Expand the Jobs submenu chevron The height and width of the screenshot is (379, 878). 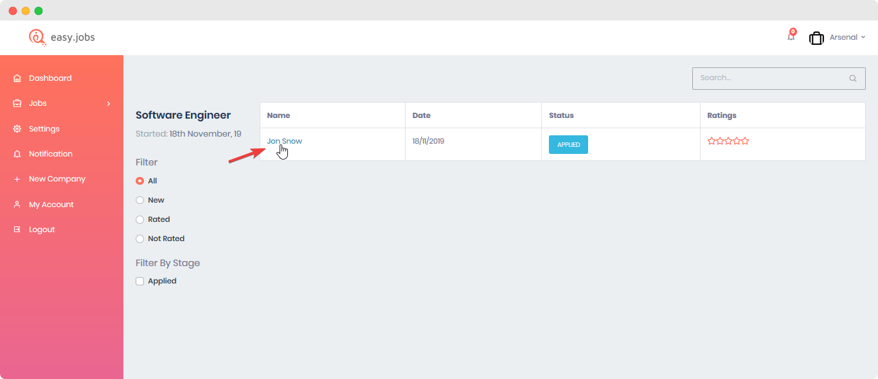coord(109,103)
